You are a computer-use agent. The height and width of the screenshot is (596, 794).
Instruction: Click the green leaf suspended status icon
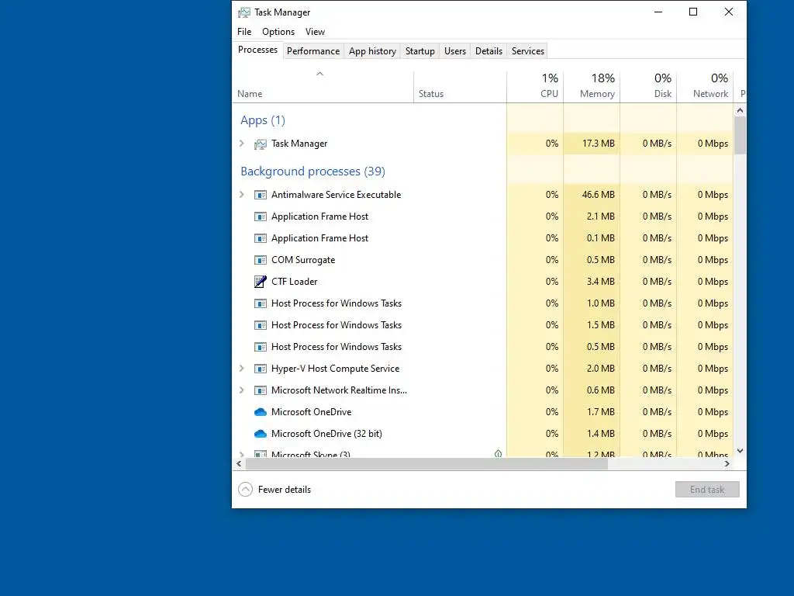tap(499, 453)
